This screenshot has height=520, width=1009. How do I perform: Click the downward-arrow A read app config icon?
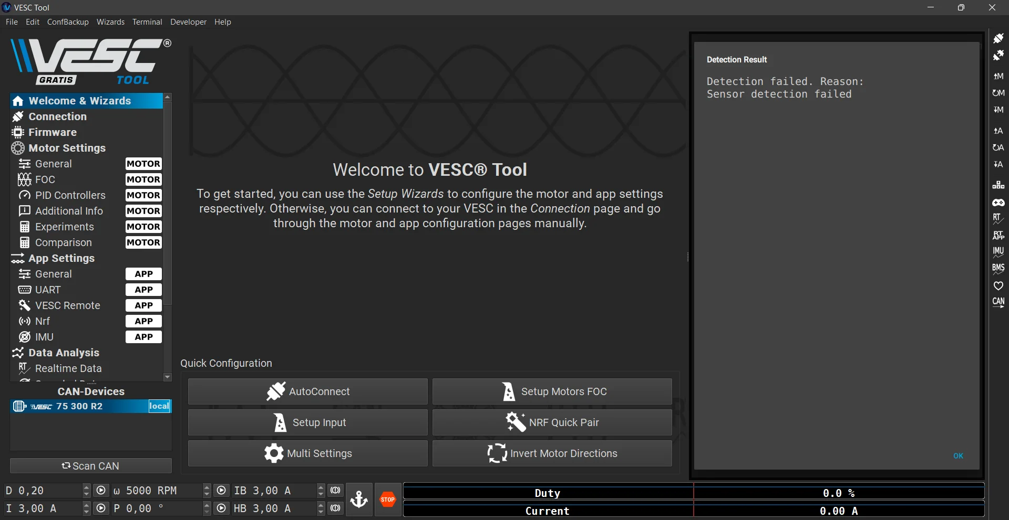(x=998, y=164)
